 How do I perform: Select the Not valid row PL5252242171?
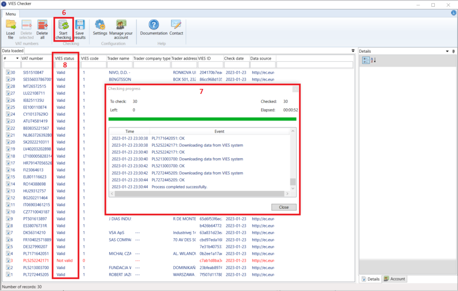pos(36,260)
